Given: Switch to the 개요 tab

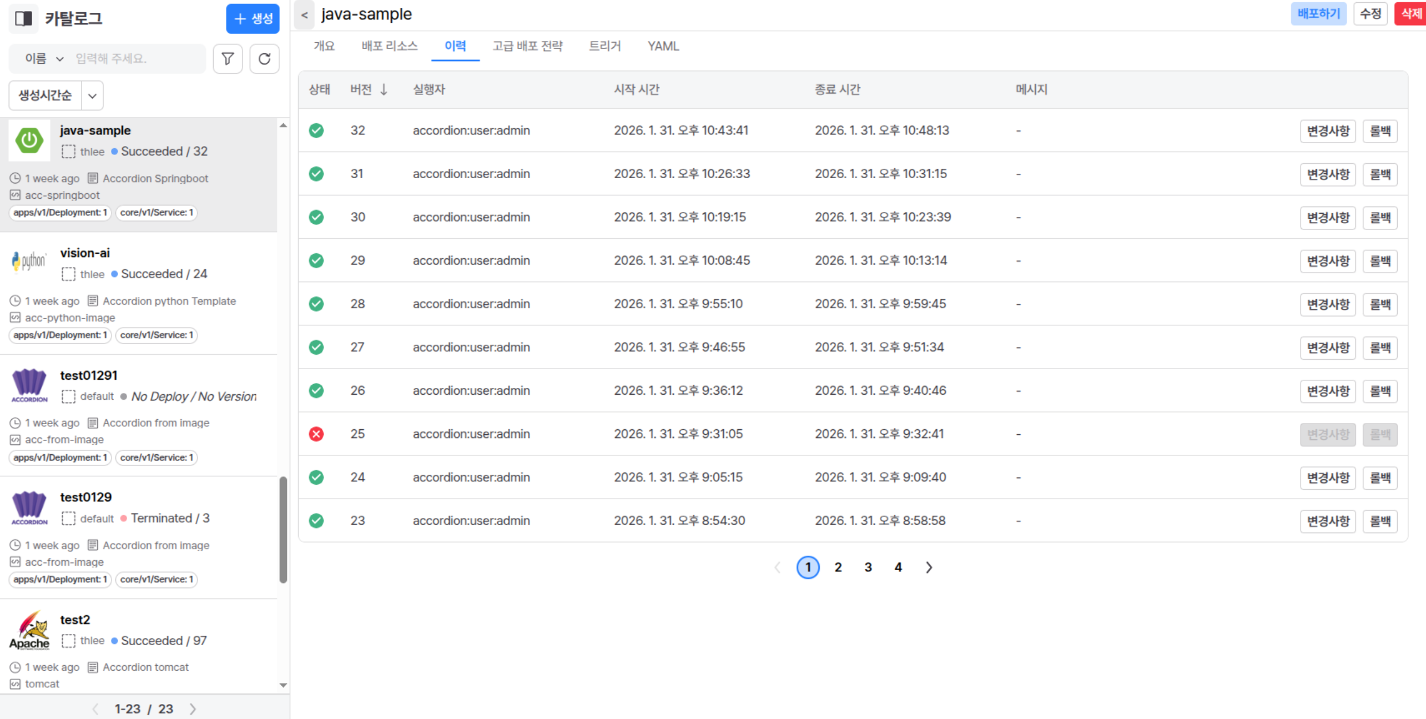Looking at the screenshot, I should [x=324, y=46].
